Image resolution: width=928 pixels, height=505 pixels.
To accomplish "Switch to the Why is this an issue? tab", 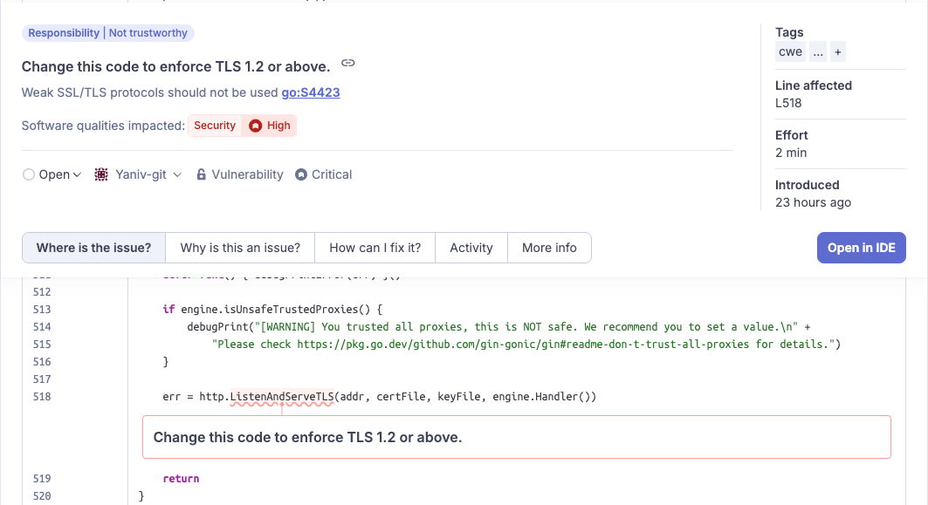I will 239,248.
